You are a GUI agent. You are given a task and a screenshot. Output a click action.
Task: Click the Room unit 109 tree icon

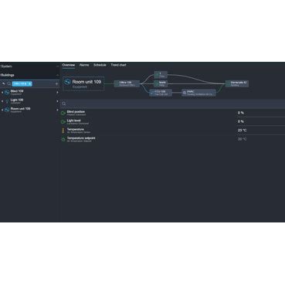[7, 110]
